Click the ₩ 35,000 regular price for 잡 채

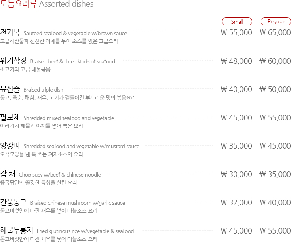pos(275,174)
